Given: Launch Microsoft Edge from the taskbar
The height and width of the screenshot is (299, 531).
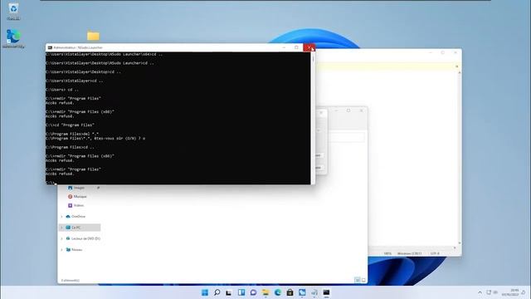Looking at the screenshot, I should (x=278, y=292).
